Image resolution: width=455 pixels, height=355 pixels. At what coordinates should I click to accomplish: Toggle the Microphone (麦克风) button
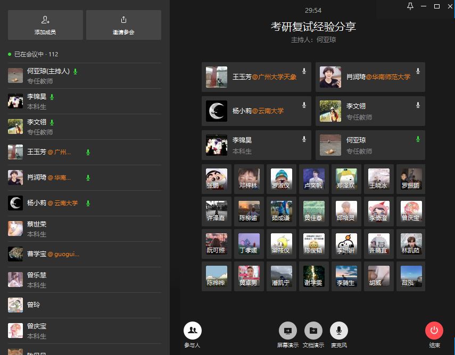tap(339, 331)
